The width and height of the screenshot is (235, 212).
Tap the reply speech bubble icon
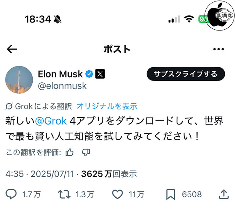12,194
